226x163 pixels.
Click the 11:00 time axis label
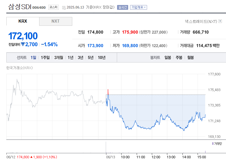click(x=141, y=157)
